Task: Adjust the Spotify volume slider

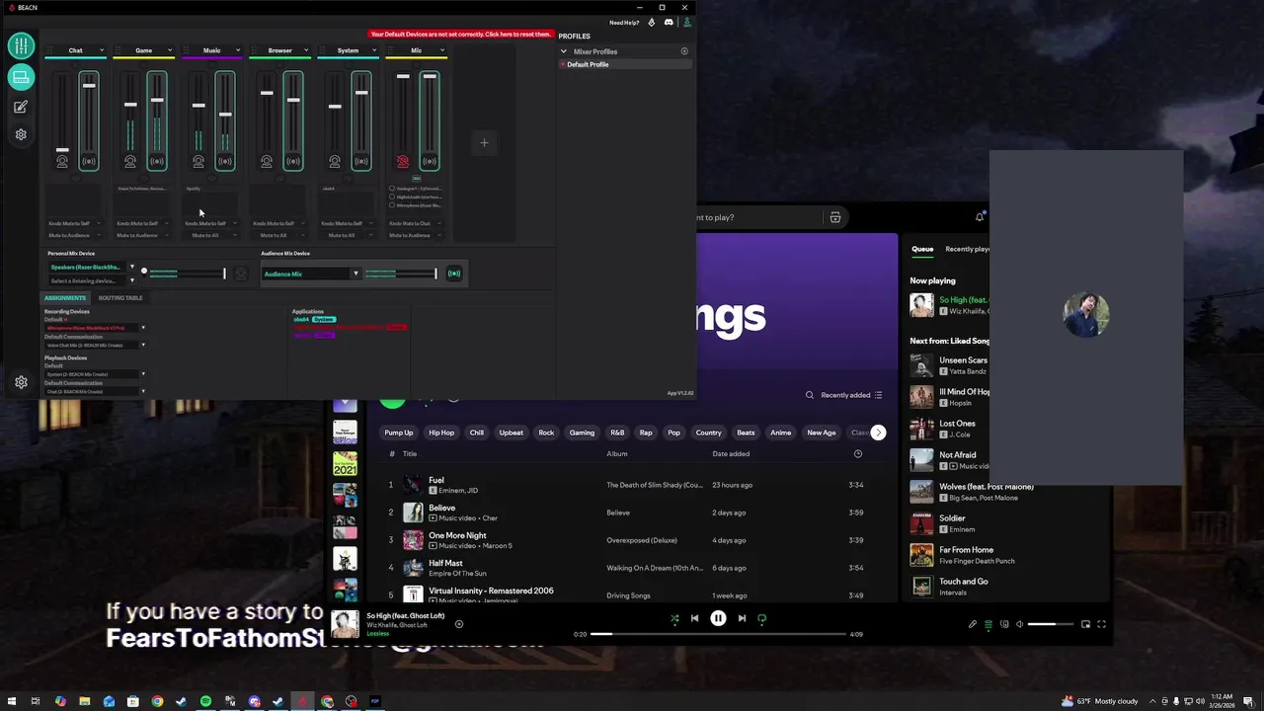Action: 1050,624
